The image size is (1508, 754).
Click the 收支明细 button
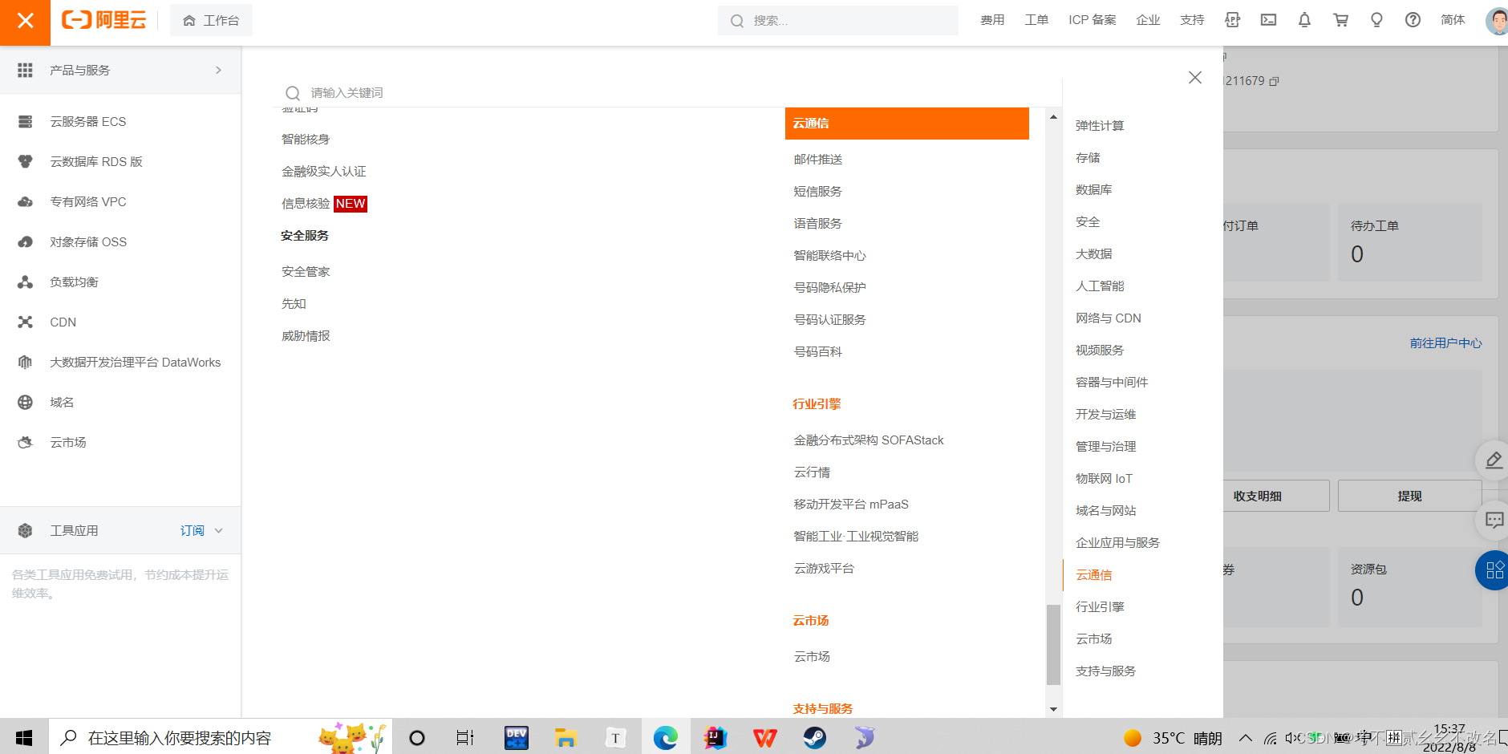[x=1275, y=496]
